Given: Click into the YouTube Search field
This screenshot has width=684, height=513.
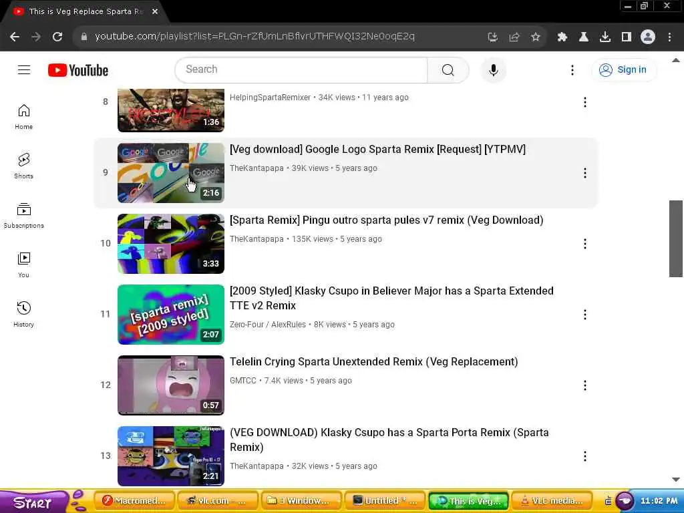Looking at the screenshot, I should (301, 69).
